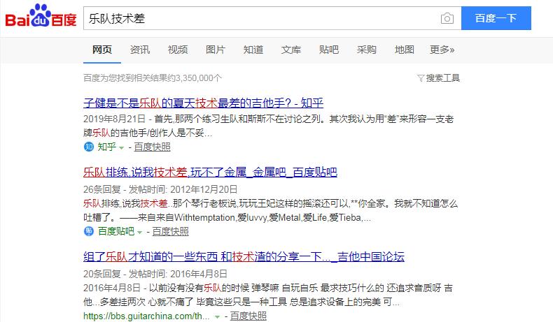Click the text 26条回复 - 发帖时间: 2012年12月20日
The image size is (553, 322).
click(x=160, y=189)
